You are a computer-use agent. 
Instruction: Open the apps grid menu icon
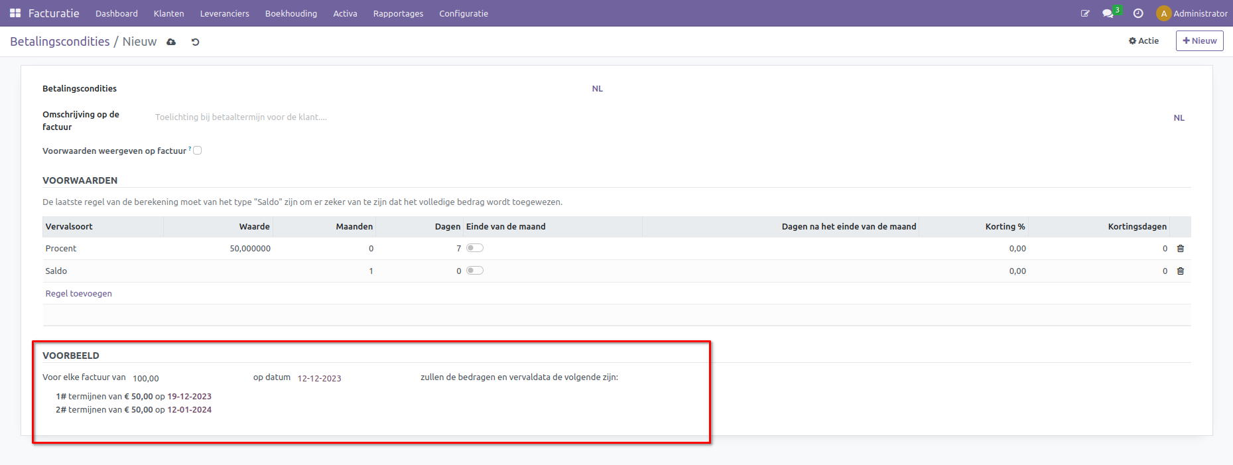(15, 13)
